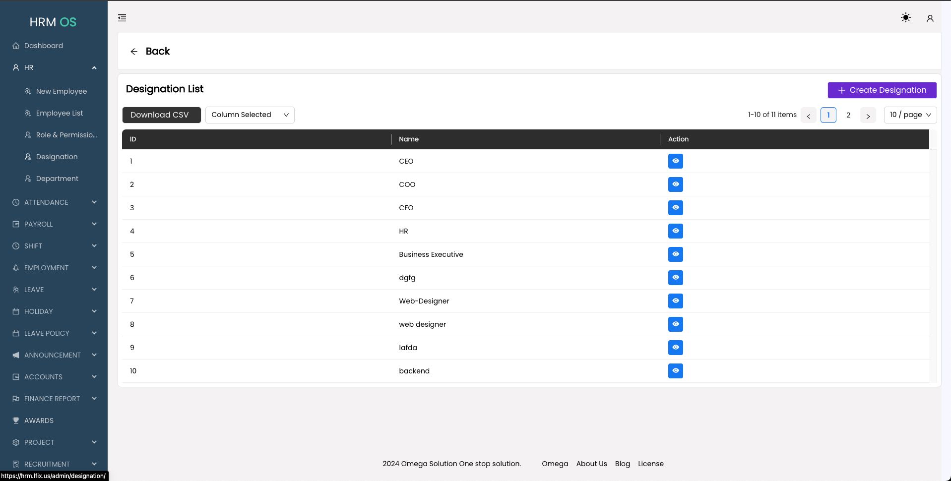
Task: View the CFO designation eye icon
Action: click(x=676, y=208)
